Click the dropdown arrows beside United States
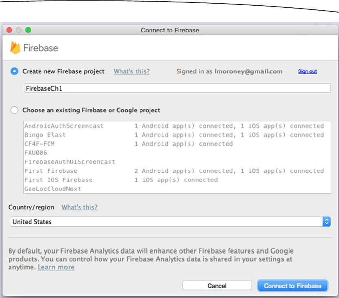Screen dimensions: 339x298 [326, 222]
